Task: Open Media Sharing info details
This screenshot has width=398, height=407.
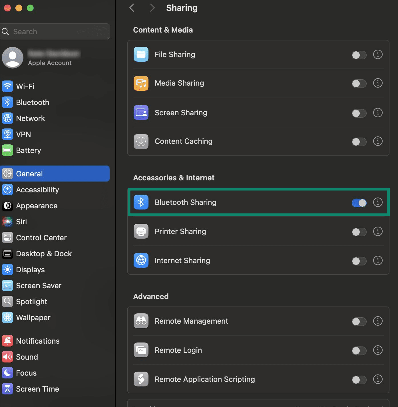Action: [x=378, y=83]
